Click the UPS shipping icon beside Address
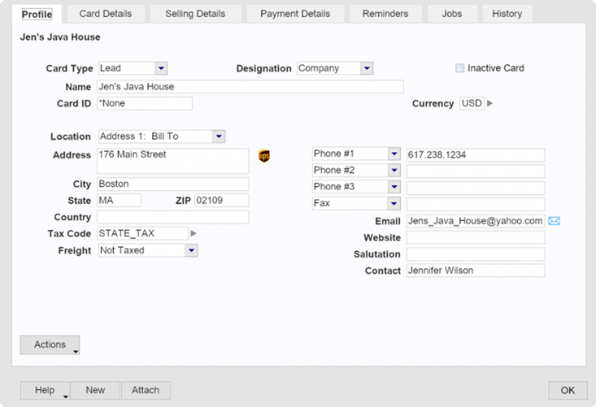Screen dimensions: 596x407 pos(264,156)
